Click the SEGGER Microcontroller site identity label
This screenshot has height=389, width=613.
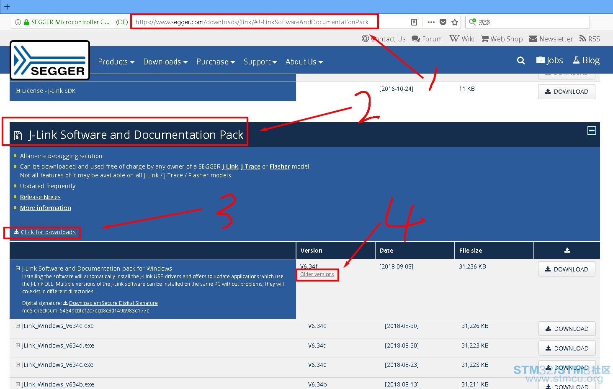tap(70, 22)
